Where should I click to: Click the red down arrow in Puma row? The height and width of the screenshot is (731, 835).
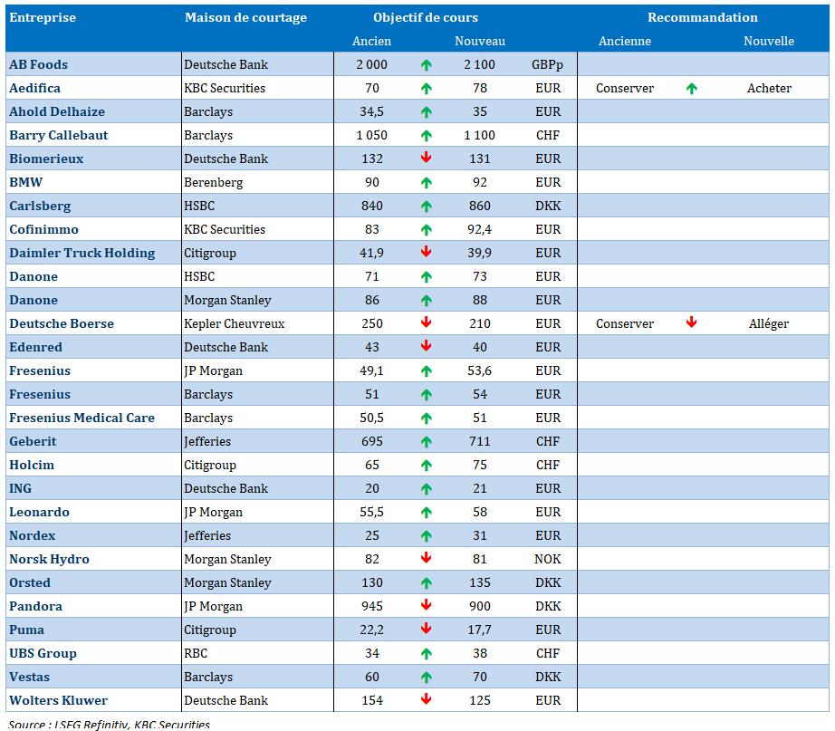tap(426, 630)
